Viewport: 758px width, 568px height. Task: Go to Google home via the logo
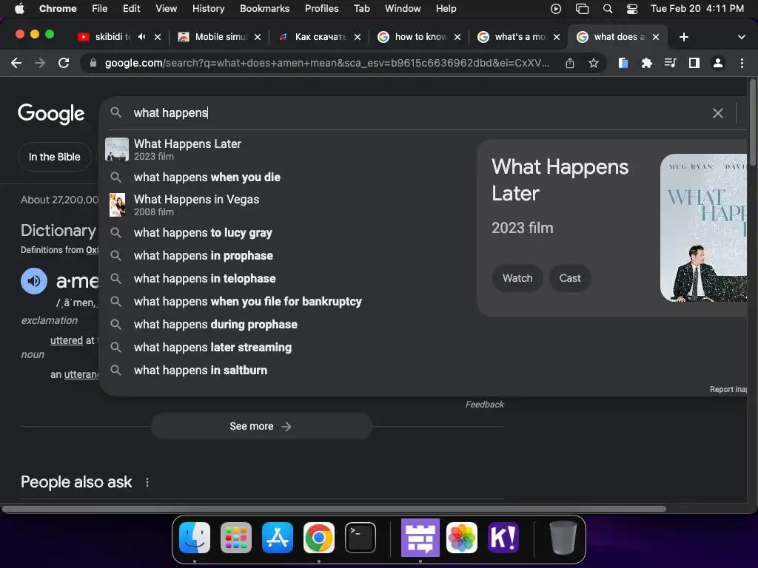51,113
